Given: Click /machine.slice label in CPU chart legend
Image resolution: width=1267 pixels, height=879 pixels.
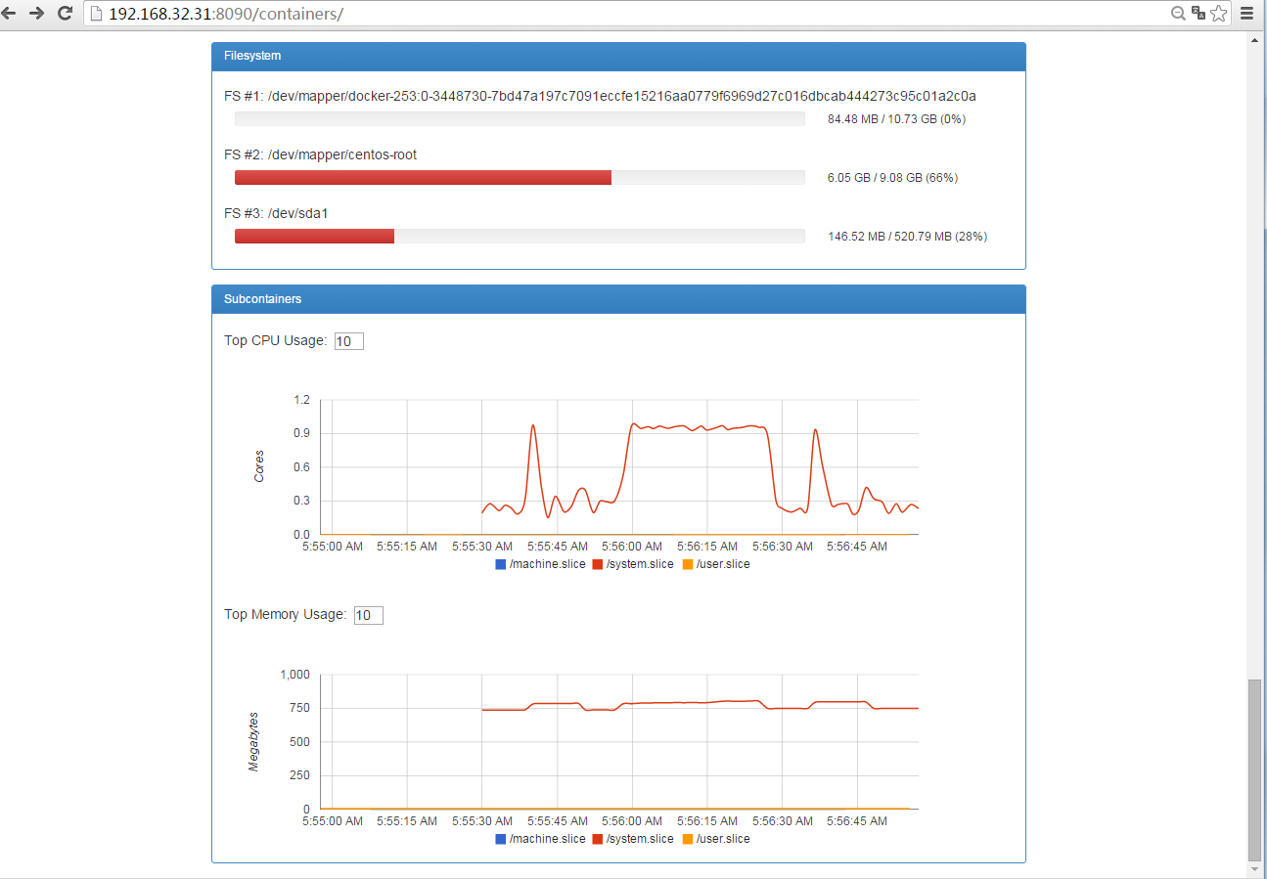Looking at the screenshot, I should pos(548,564).
